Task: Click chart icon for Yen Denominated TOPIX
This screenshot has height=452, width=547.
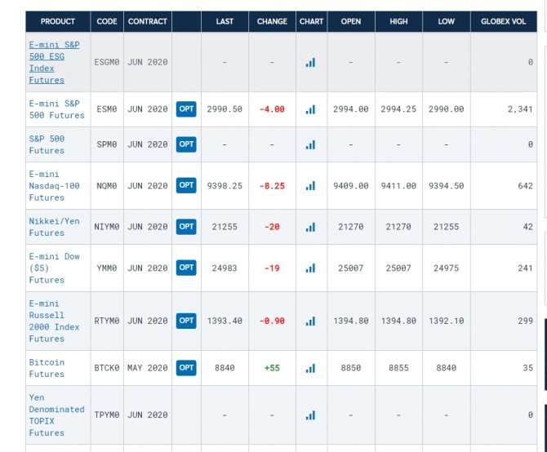Action: click(310, 415)
